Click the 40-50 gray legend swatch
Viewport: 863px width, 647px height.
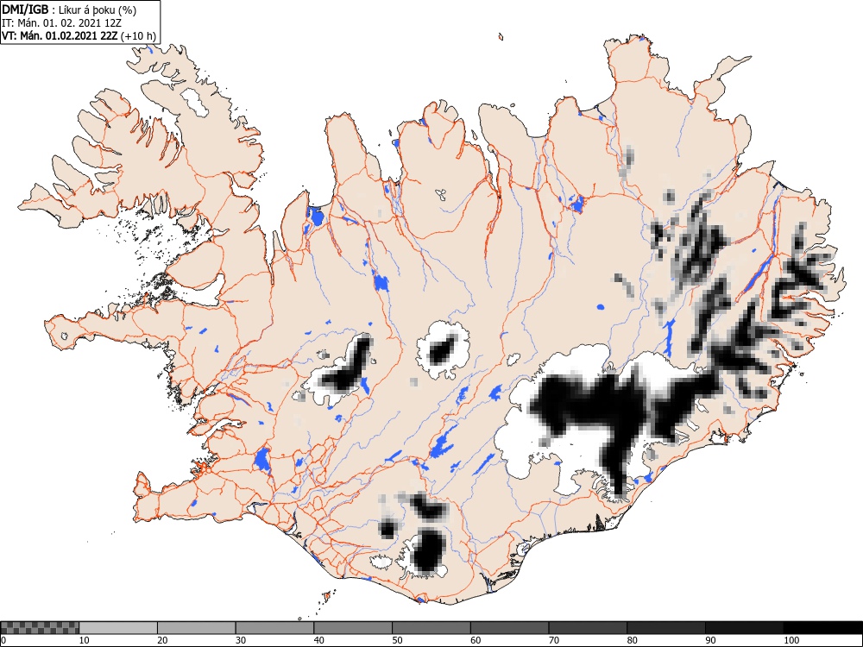353,628
